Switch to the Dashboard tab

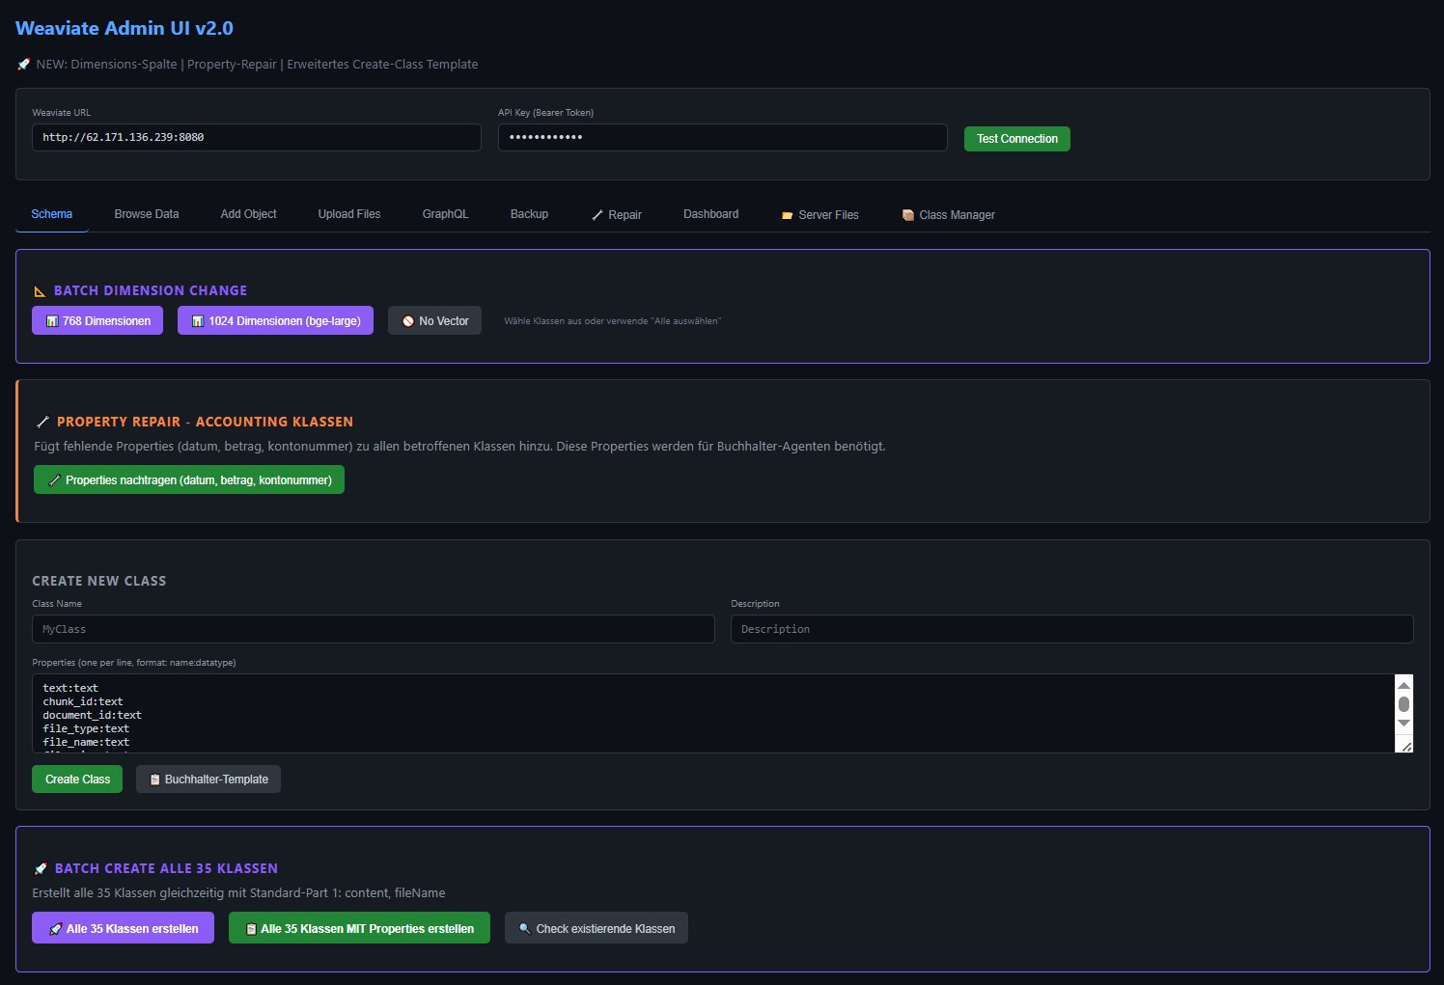[x=710, y=214]
